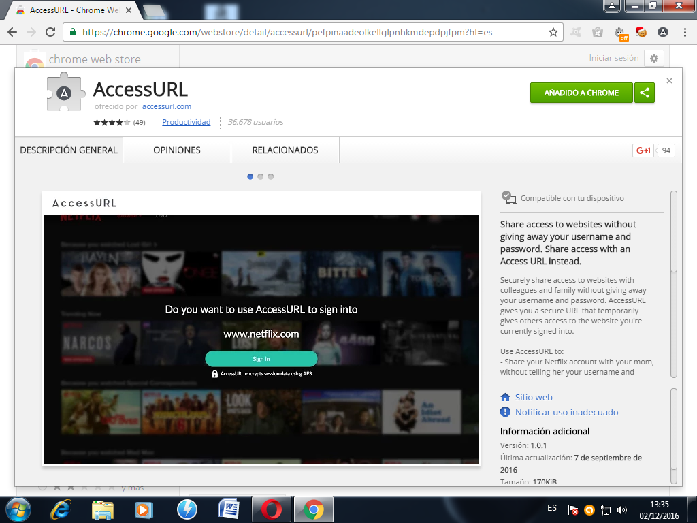The height and width of the screenshot is (523, 697).
Task: Reload the current page
Action: 50,32
